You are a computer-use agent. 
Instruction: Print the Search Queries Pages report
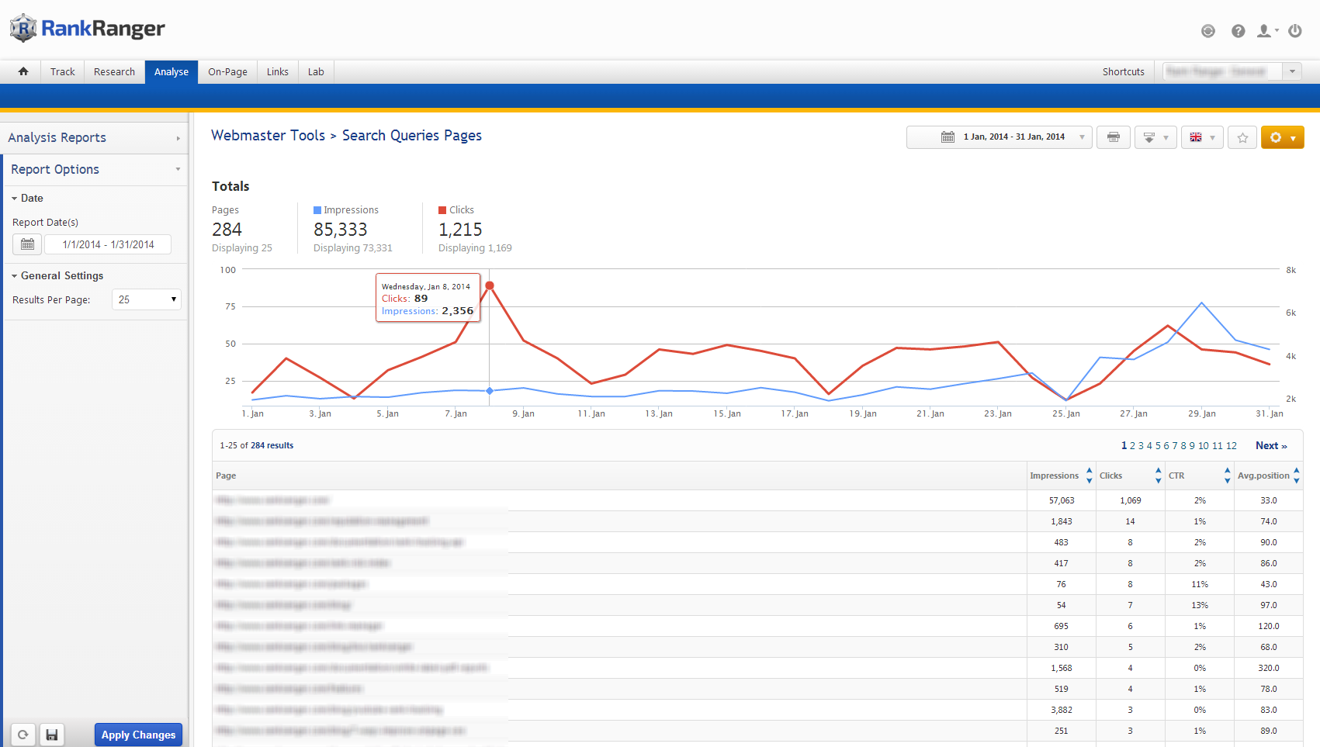pyautogui.click(x=1114, y=137)
